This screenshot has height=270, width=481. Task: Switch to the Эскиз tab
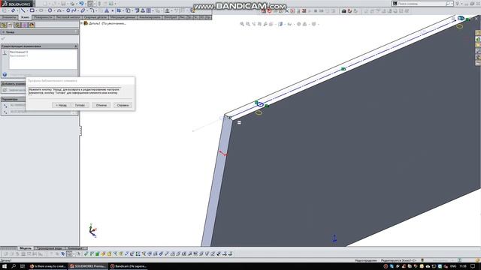[25, 17]
